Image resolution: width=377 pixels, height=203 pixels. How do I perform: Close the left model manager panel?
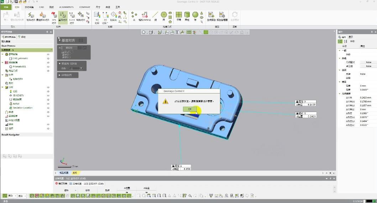[51, 32]
